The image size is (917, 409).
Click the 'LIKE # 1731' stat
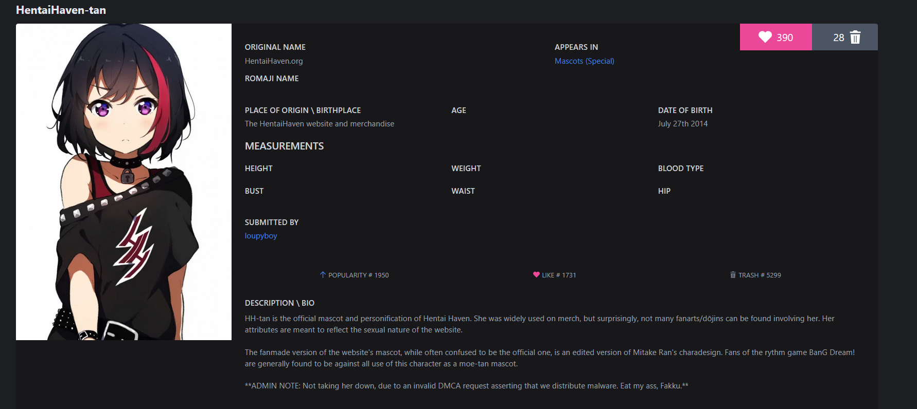[x=555, y=275]
